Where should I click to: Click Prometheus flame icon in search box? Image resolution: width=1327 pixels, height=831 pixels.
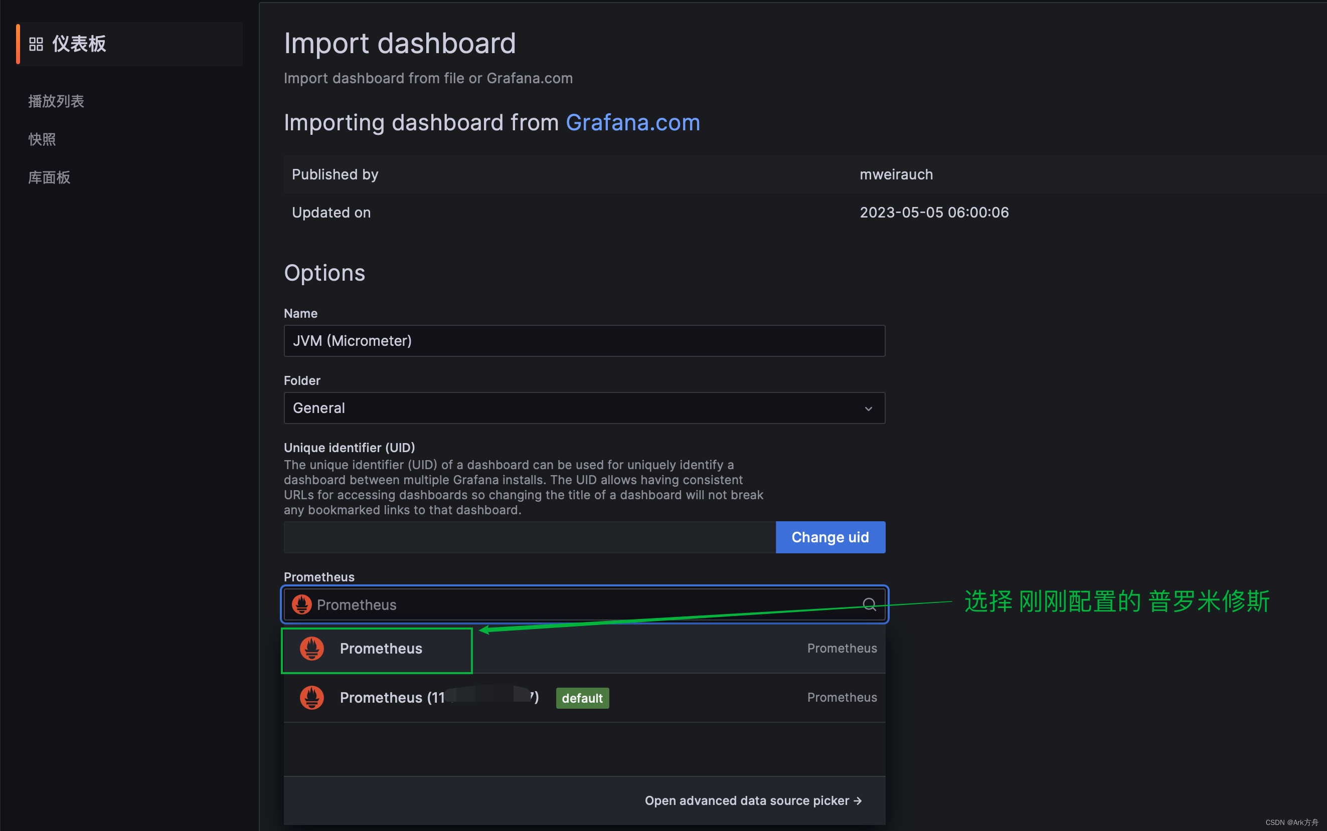point(301,604)
